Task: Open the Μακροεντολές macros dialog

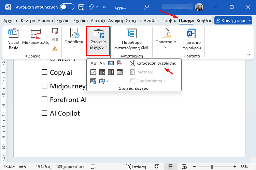Action: (x=35, y=37)
